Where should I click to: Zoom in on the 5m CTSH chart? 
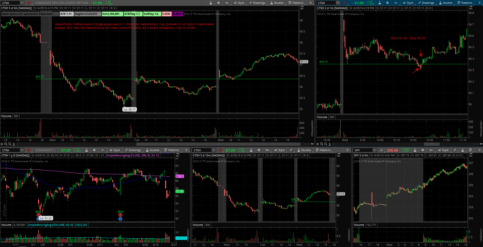point(6,144)
